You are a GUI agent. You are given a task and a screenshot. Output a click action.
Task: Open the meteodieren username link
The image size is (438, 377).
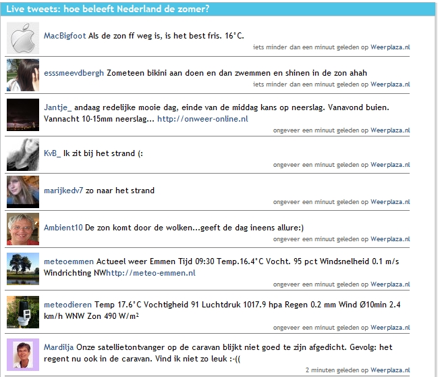point(67,305)
